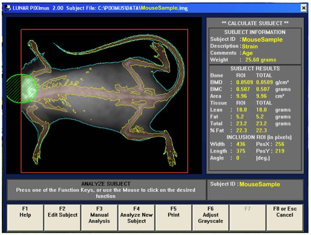Open F6 Adjust Grayscale
The height and width of the screenshot is (235, 311).
pos(210,218)
